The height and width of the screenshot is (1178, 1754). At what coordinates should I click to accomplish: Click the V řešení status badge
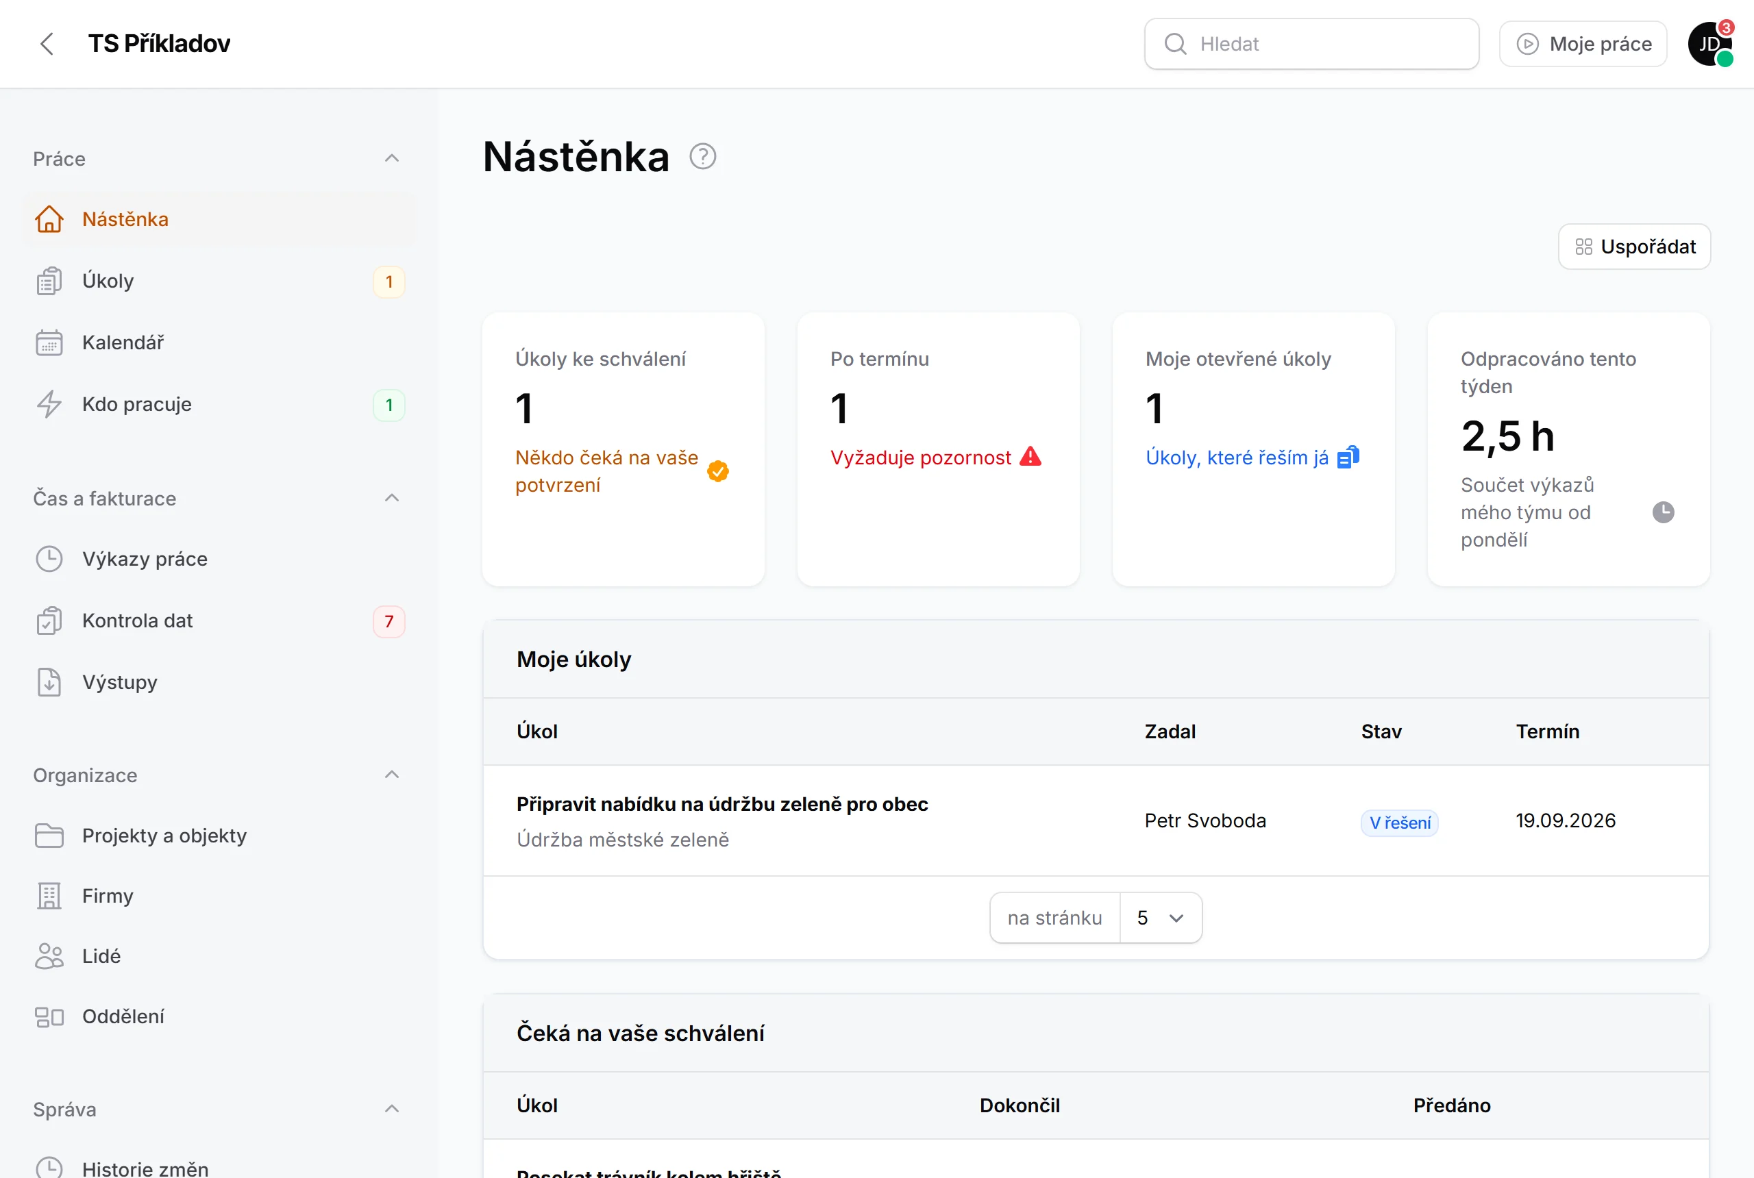tap(1399, 823)
